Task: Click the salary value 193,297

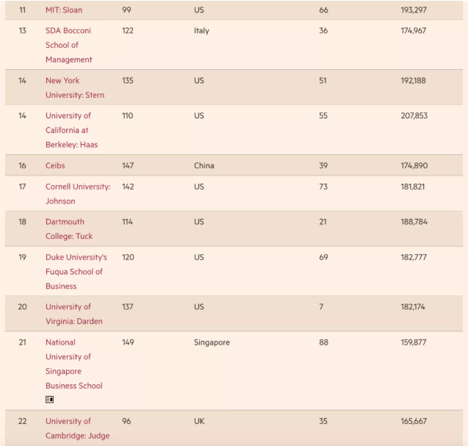Action: coord(414,10)
